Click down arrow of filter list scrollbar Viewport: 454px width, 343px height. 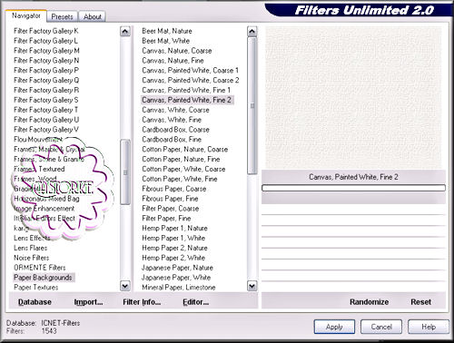(252, 286)
